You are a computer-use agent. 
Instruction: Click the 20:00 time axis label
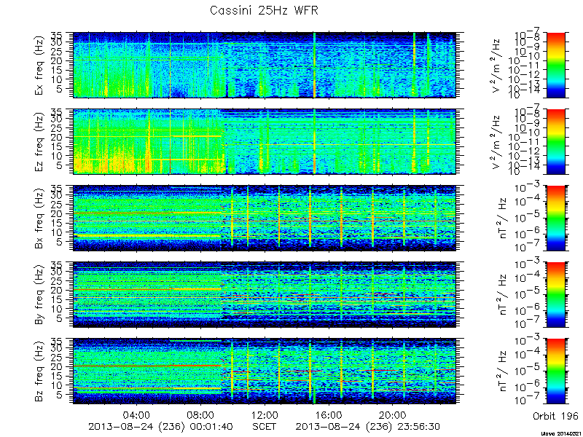(x=392, y=414)
